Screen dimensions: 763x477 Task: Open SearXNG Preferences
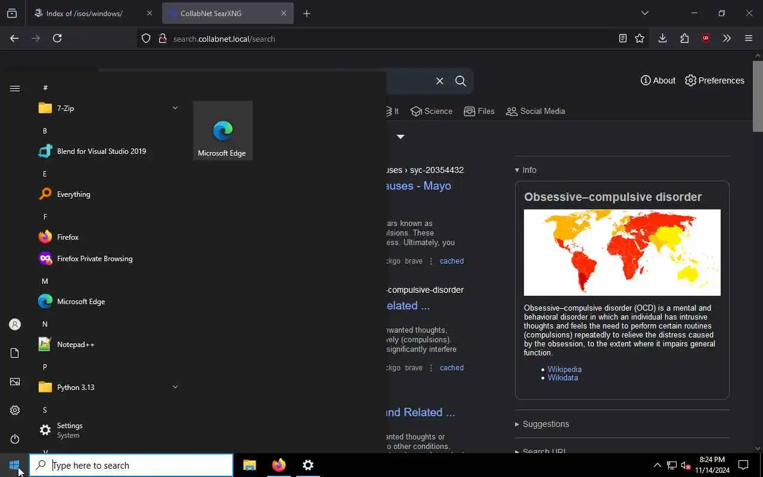pyautogui.click(x=715, y=80)
